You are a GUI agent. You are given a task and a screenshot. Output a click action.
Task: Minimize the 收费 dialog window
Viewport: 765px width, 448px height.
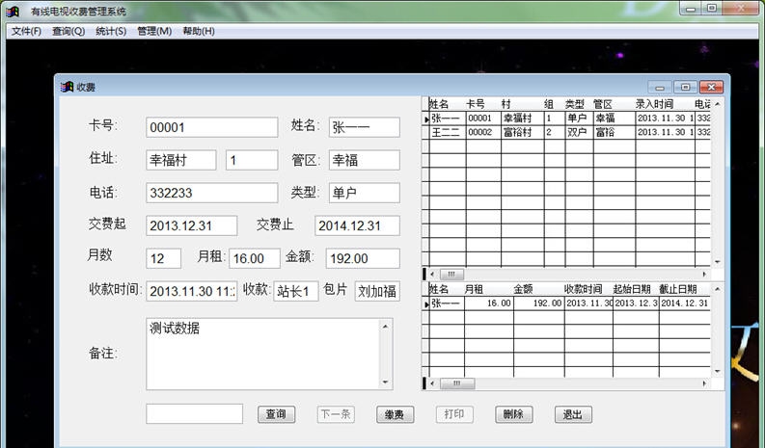coord(660,88)
